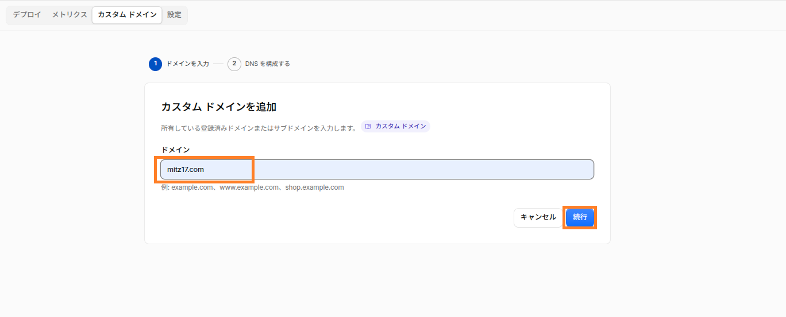Click the DNS を構成する step label
The width and height of the screenshot is (786, 317).
click(268, 64)
